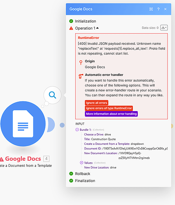This screenshot has width=175, height=205.
Task: Click Ignore all errors button
Action: coord(96,103)
